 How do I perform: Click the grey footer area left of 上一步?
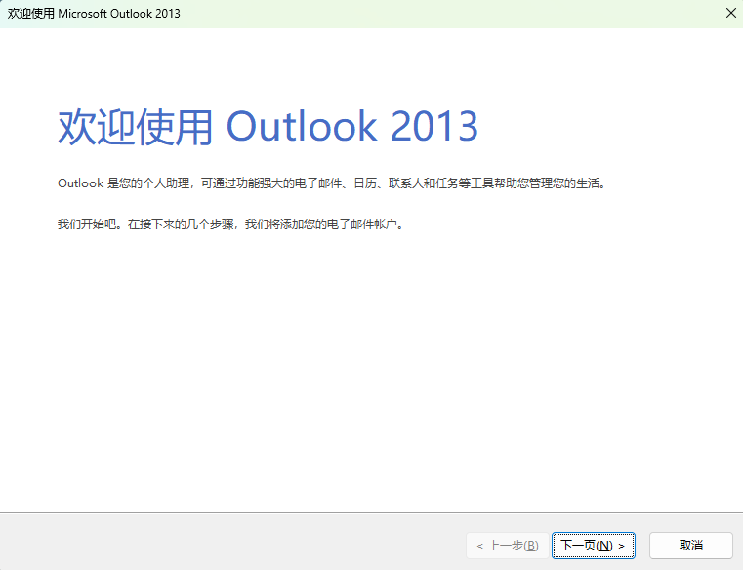[x=234, y=543]
